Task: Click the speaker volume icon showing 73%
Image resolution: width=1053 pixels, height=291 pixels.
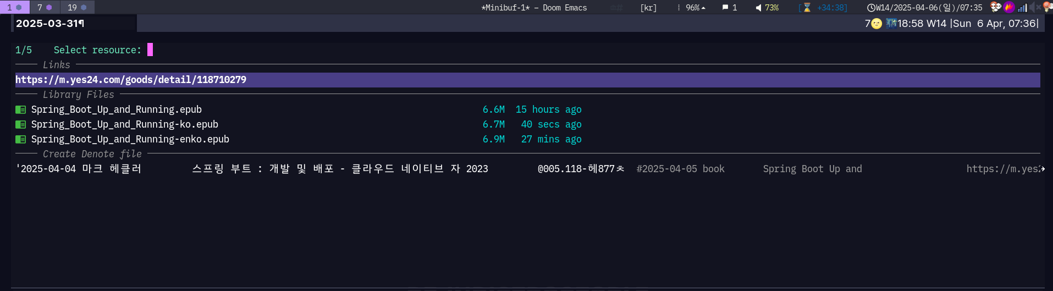Action: tap(759, 8)
